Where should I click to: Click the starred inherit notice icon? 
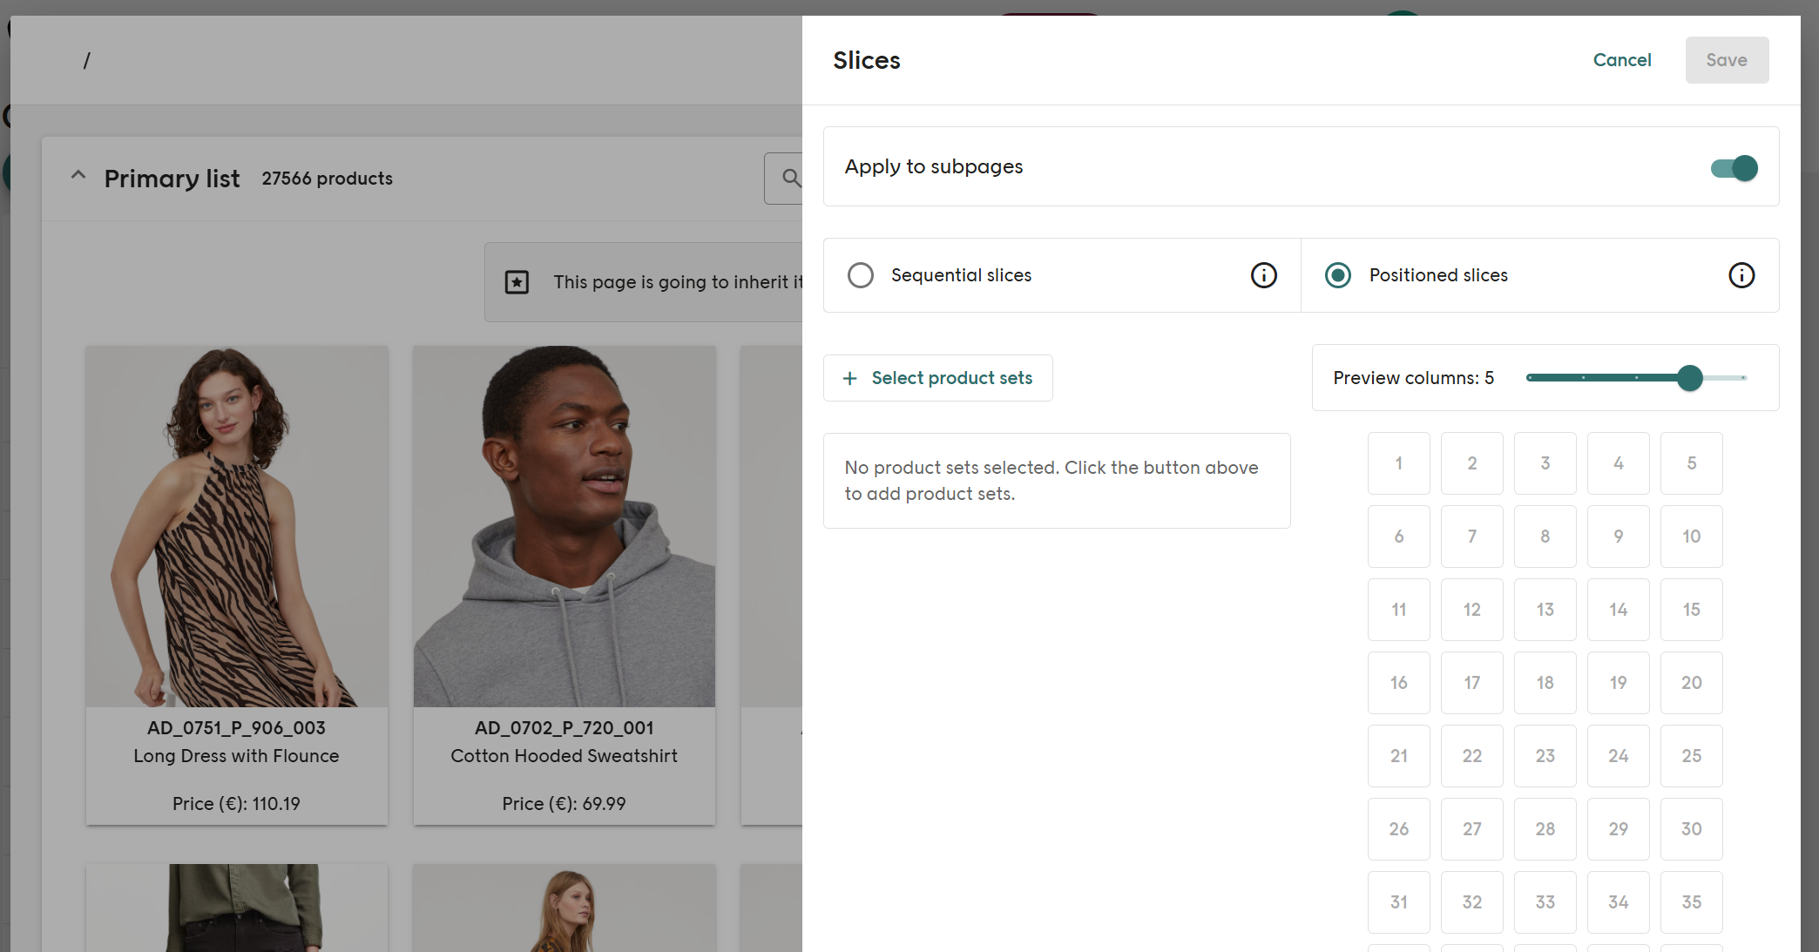(x=517, y=282)
